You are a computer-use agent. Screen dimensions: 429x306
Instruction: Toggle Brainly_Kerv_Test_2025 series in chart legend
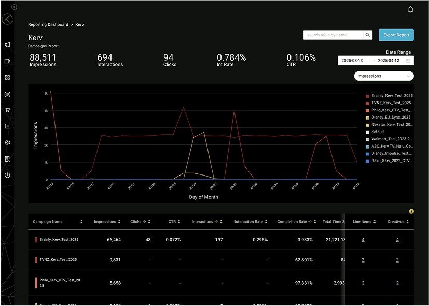tap(389, 96)
